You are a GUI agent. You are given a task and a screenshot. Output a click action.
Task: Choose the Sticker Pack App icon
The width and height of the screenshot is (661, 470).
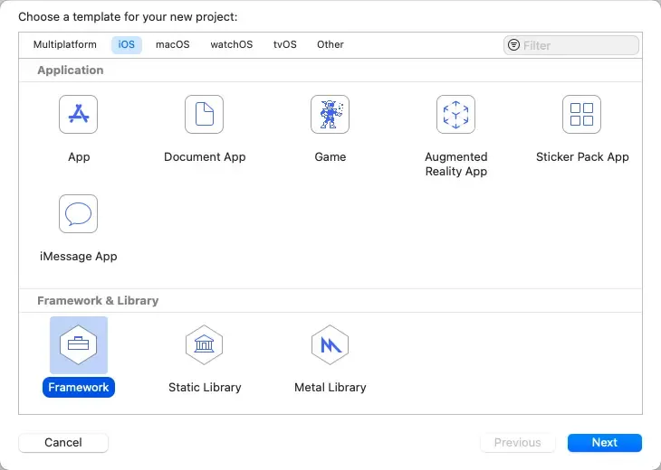(581, 115)
